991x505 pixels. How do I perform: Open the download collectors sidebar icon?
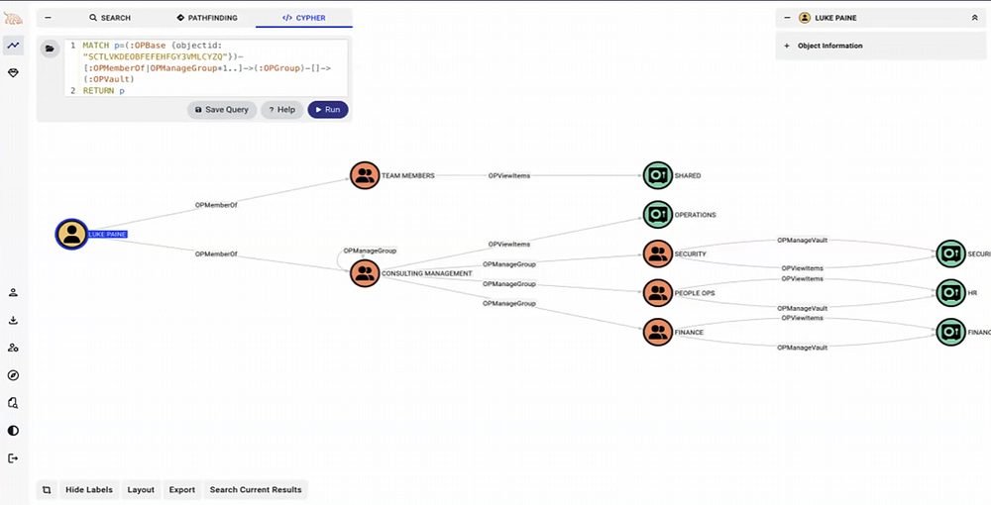point(13,320)
